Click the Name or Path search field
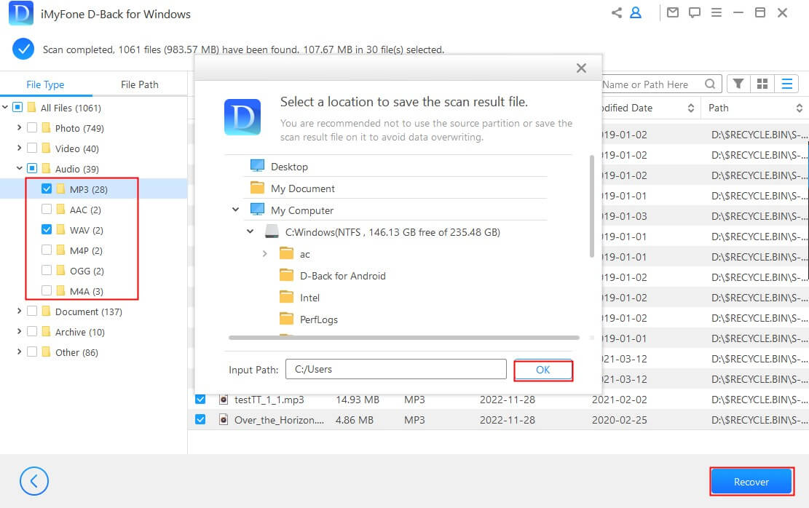This screenshot has height=508, width=809. 654,84
